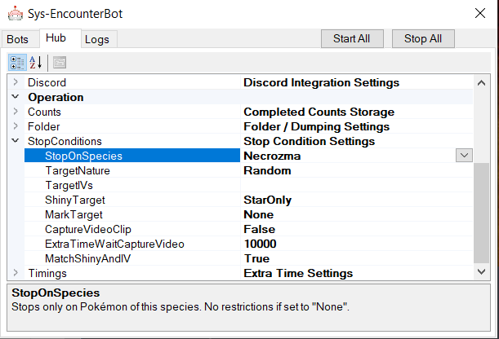This screenshot has width=499, height=339.
Task: Select the CaptureVideoClip False value
Action: 260,229
